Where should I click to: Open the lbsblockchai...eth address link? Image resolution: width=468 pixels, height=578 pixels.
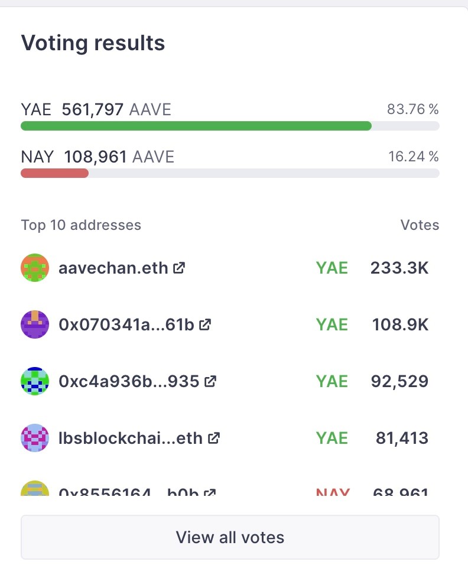point(131,439)
